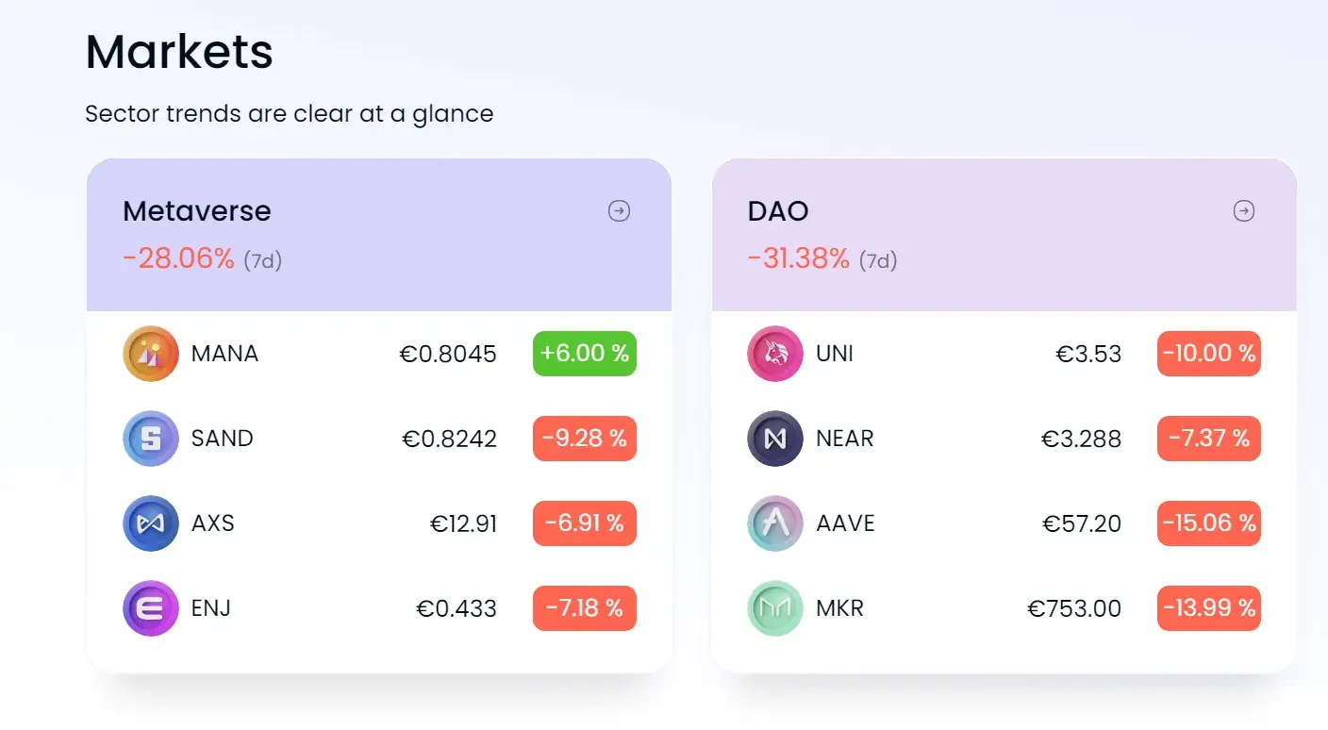The height and width of the screenshot is (730, 1328).
Task: Click the AXS -6.91 % badge
Action: tap(585, 523)
